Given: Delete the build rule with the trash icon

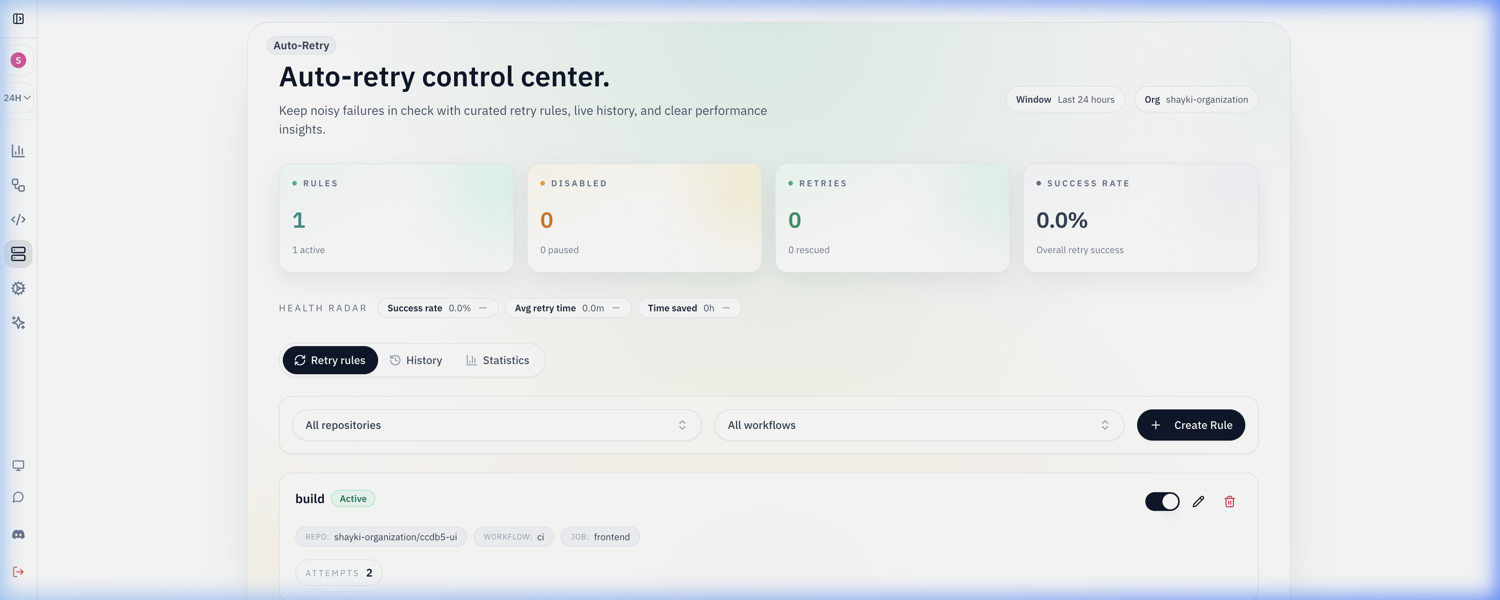Looking at the screenshot, I should click(1229, 501).
